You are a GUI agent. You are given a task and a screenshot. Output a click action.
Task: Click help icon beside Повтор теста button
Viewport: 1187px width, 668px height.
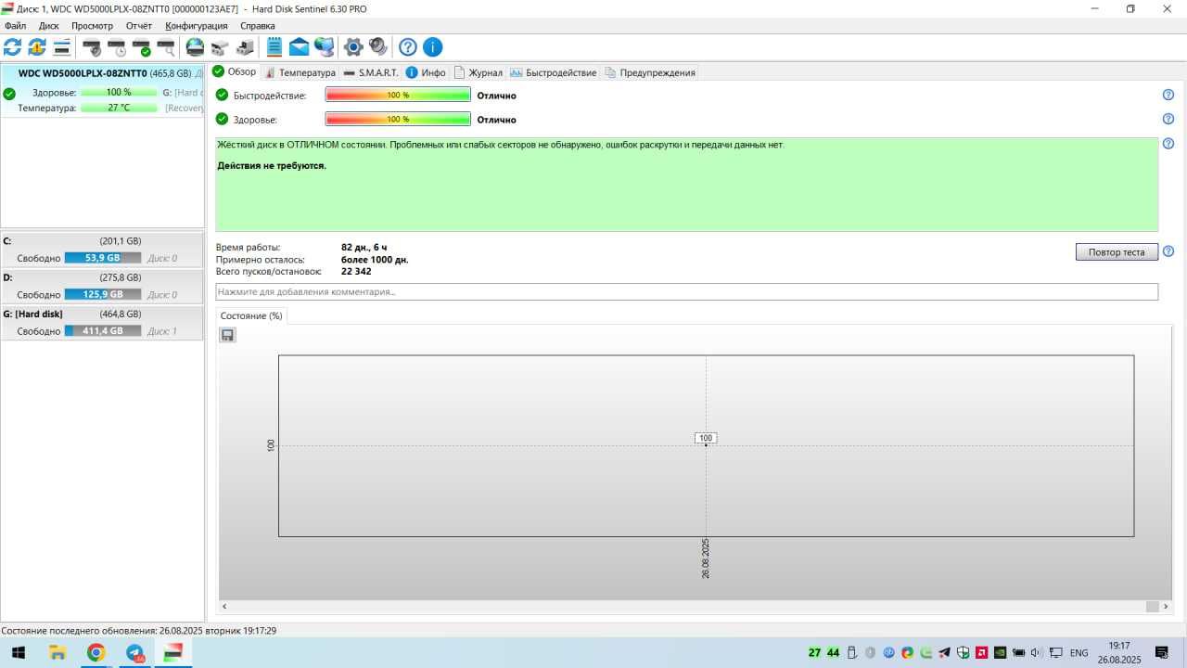tap(1168, 251)
